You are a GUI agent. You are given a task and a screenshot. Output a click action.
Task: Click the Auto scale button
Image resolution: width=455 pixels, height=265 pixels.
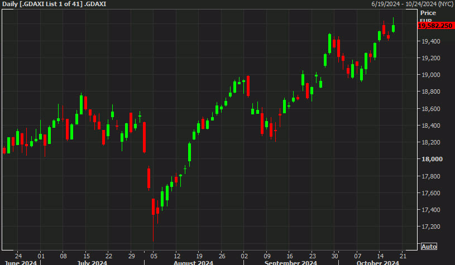click(x=429, y=247)
